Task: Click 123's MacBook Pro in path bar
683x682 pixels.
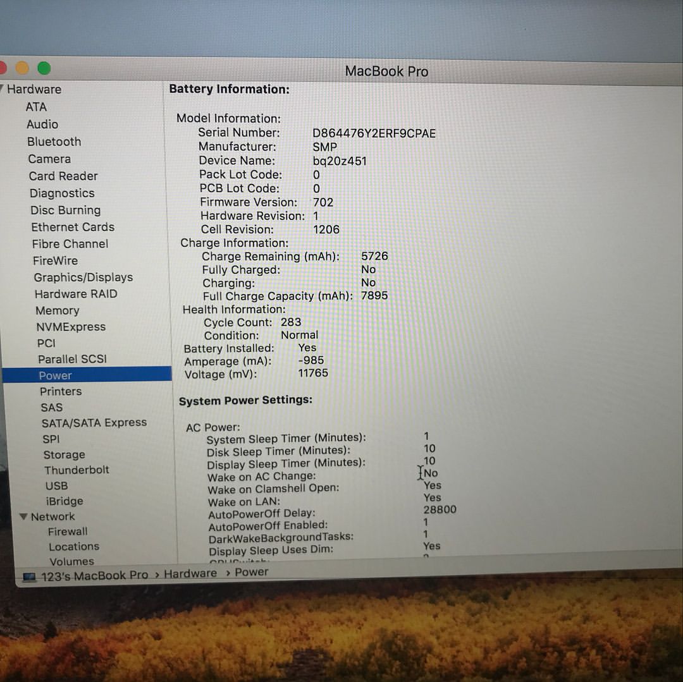Action: pos(94,576)
